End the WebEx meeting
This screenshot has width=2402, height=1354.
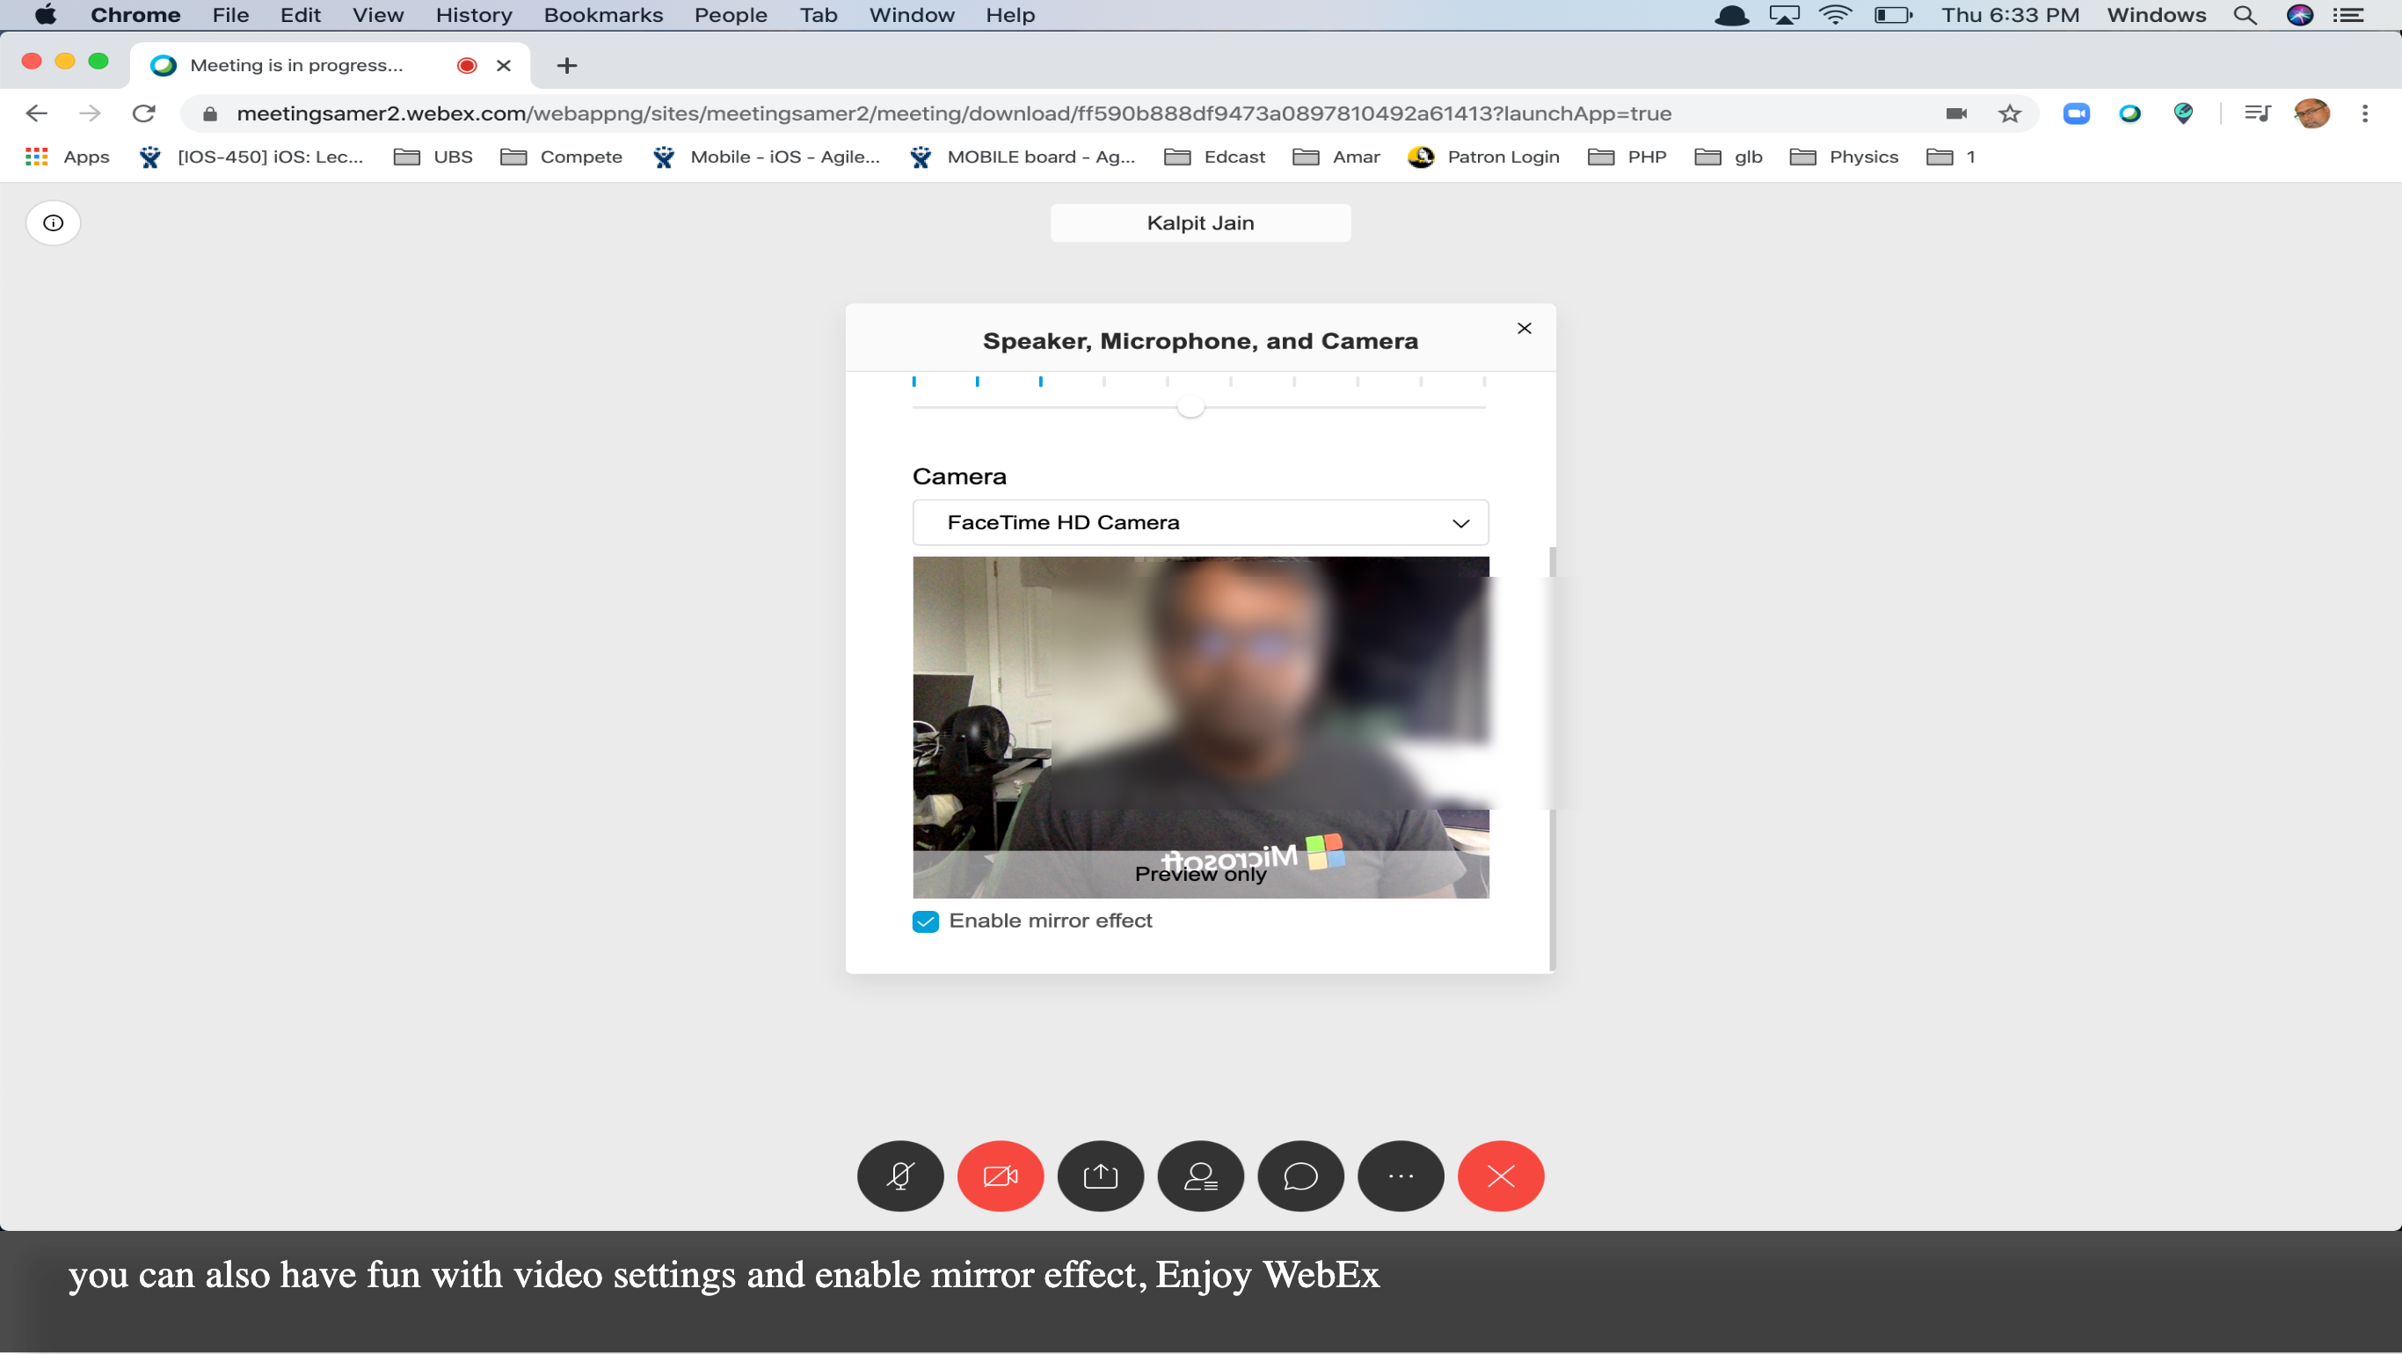[x=1500, y=1176]
